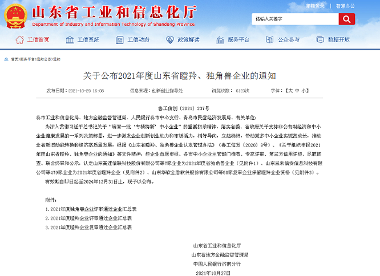Click the article title 关于公布2021年度山东省瞪羚、独角兽企业的通知

tap(179, 76)
